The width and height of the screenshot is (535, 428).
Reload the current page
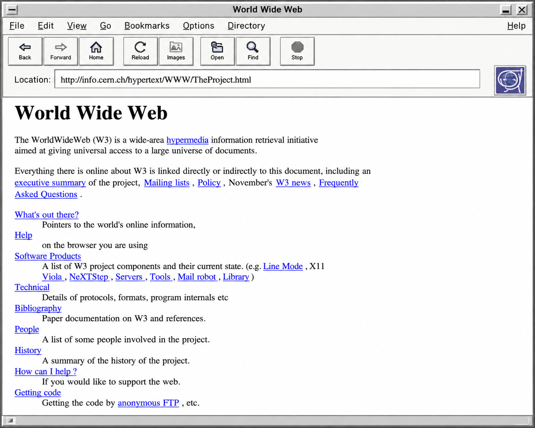coord(140,51)
